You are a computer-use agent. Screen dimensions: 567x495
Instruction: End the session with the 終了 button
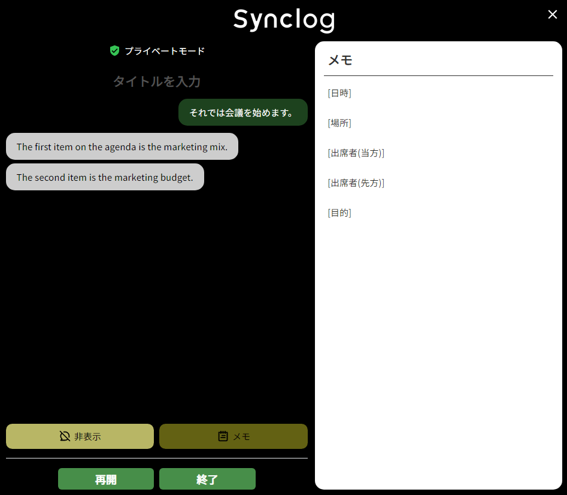tap(207, 479)
